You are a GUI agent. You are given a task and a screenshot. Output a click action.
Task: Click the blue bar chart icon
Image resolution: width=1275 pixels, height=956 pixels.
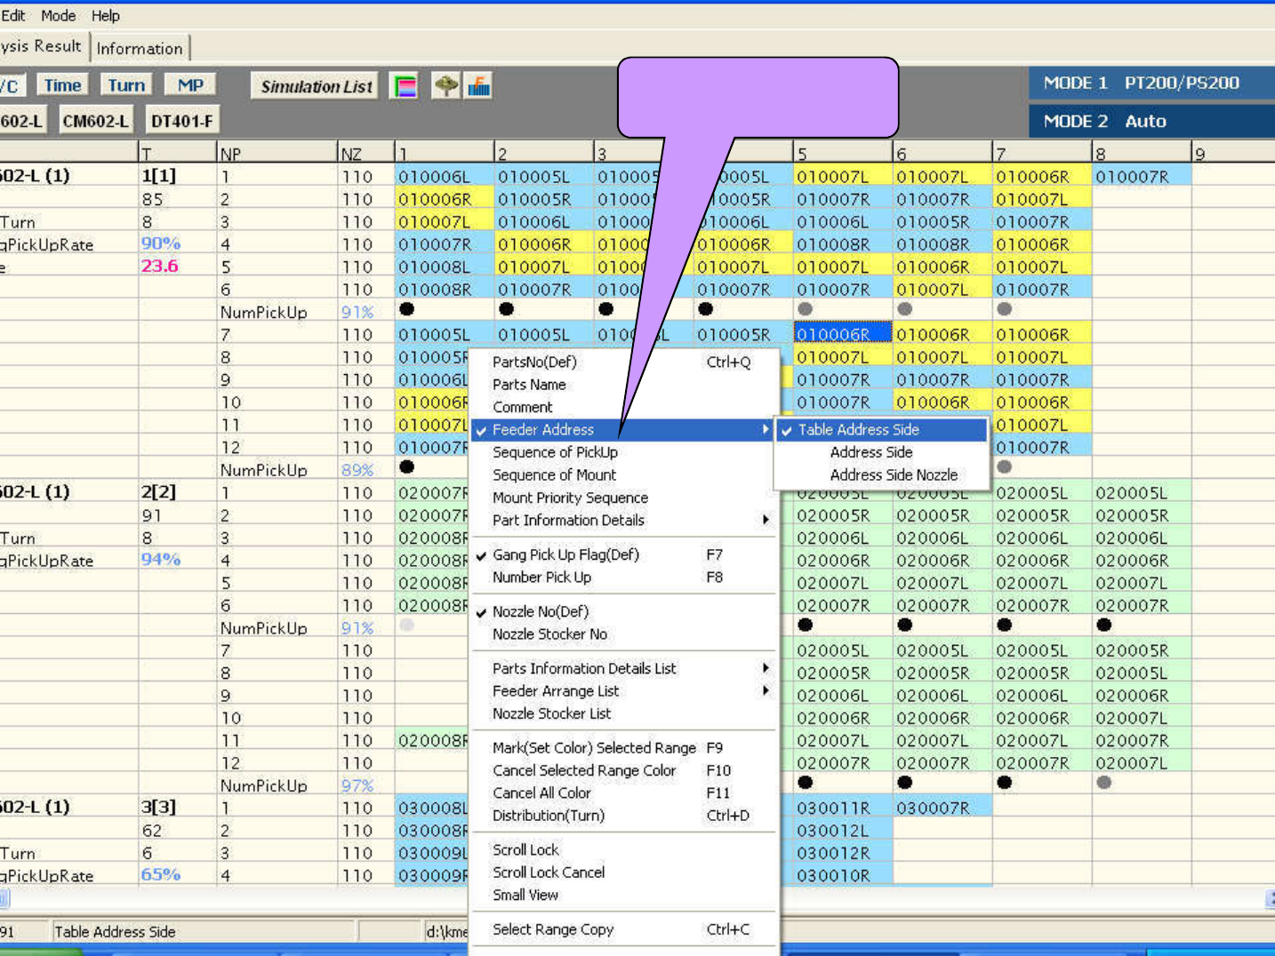pyautogui.click(x=479, y=86)
